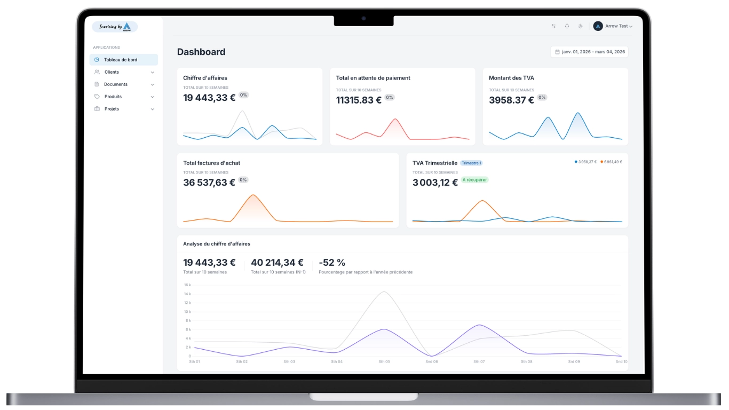Open the date range picker
Viewport: 729px width, 410px height.
pyautogui.click(x=589, y=52)
